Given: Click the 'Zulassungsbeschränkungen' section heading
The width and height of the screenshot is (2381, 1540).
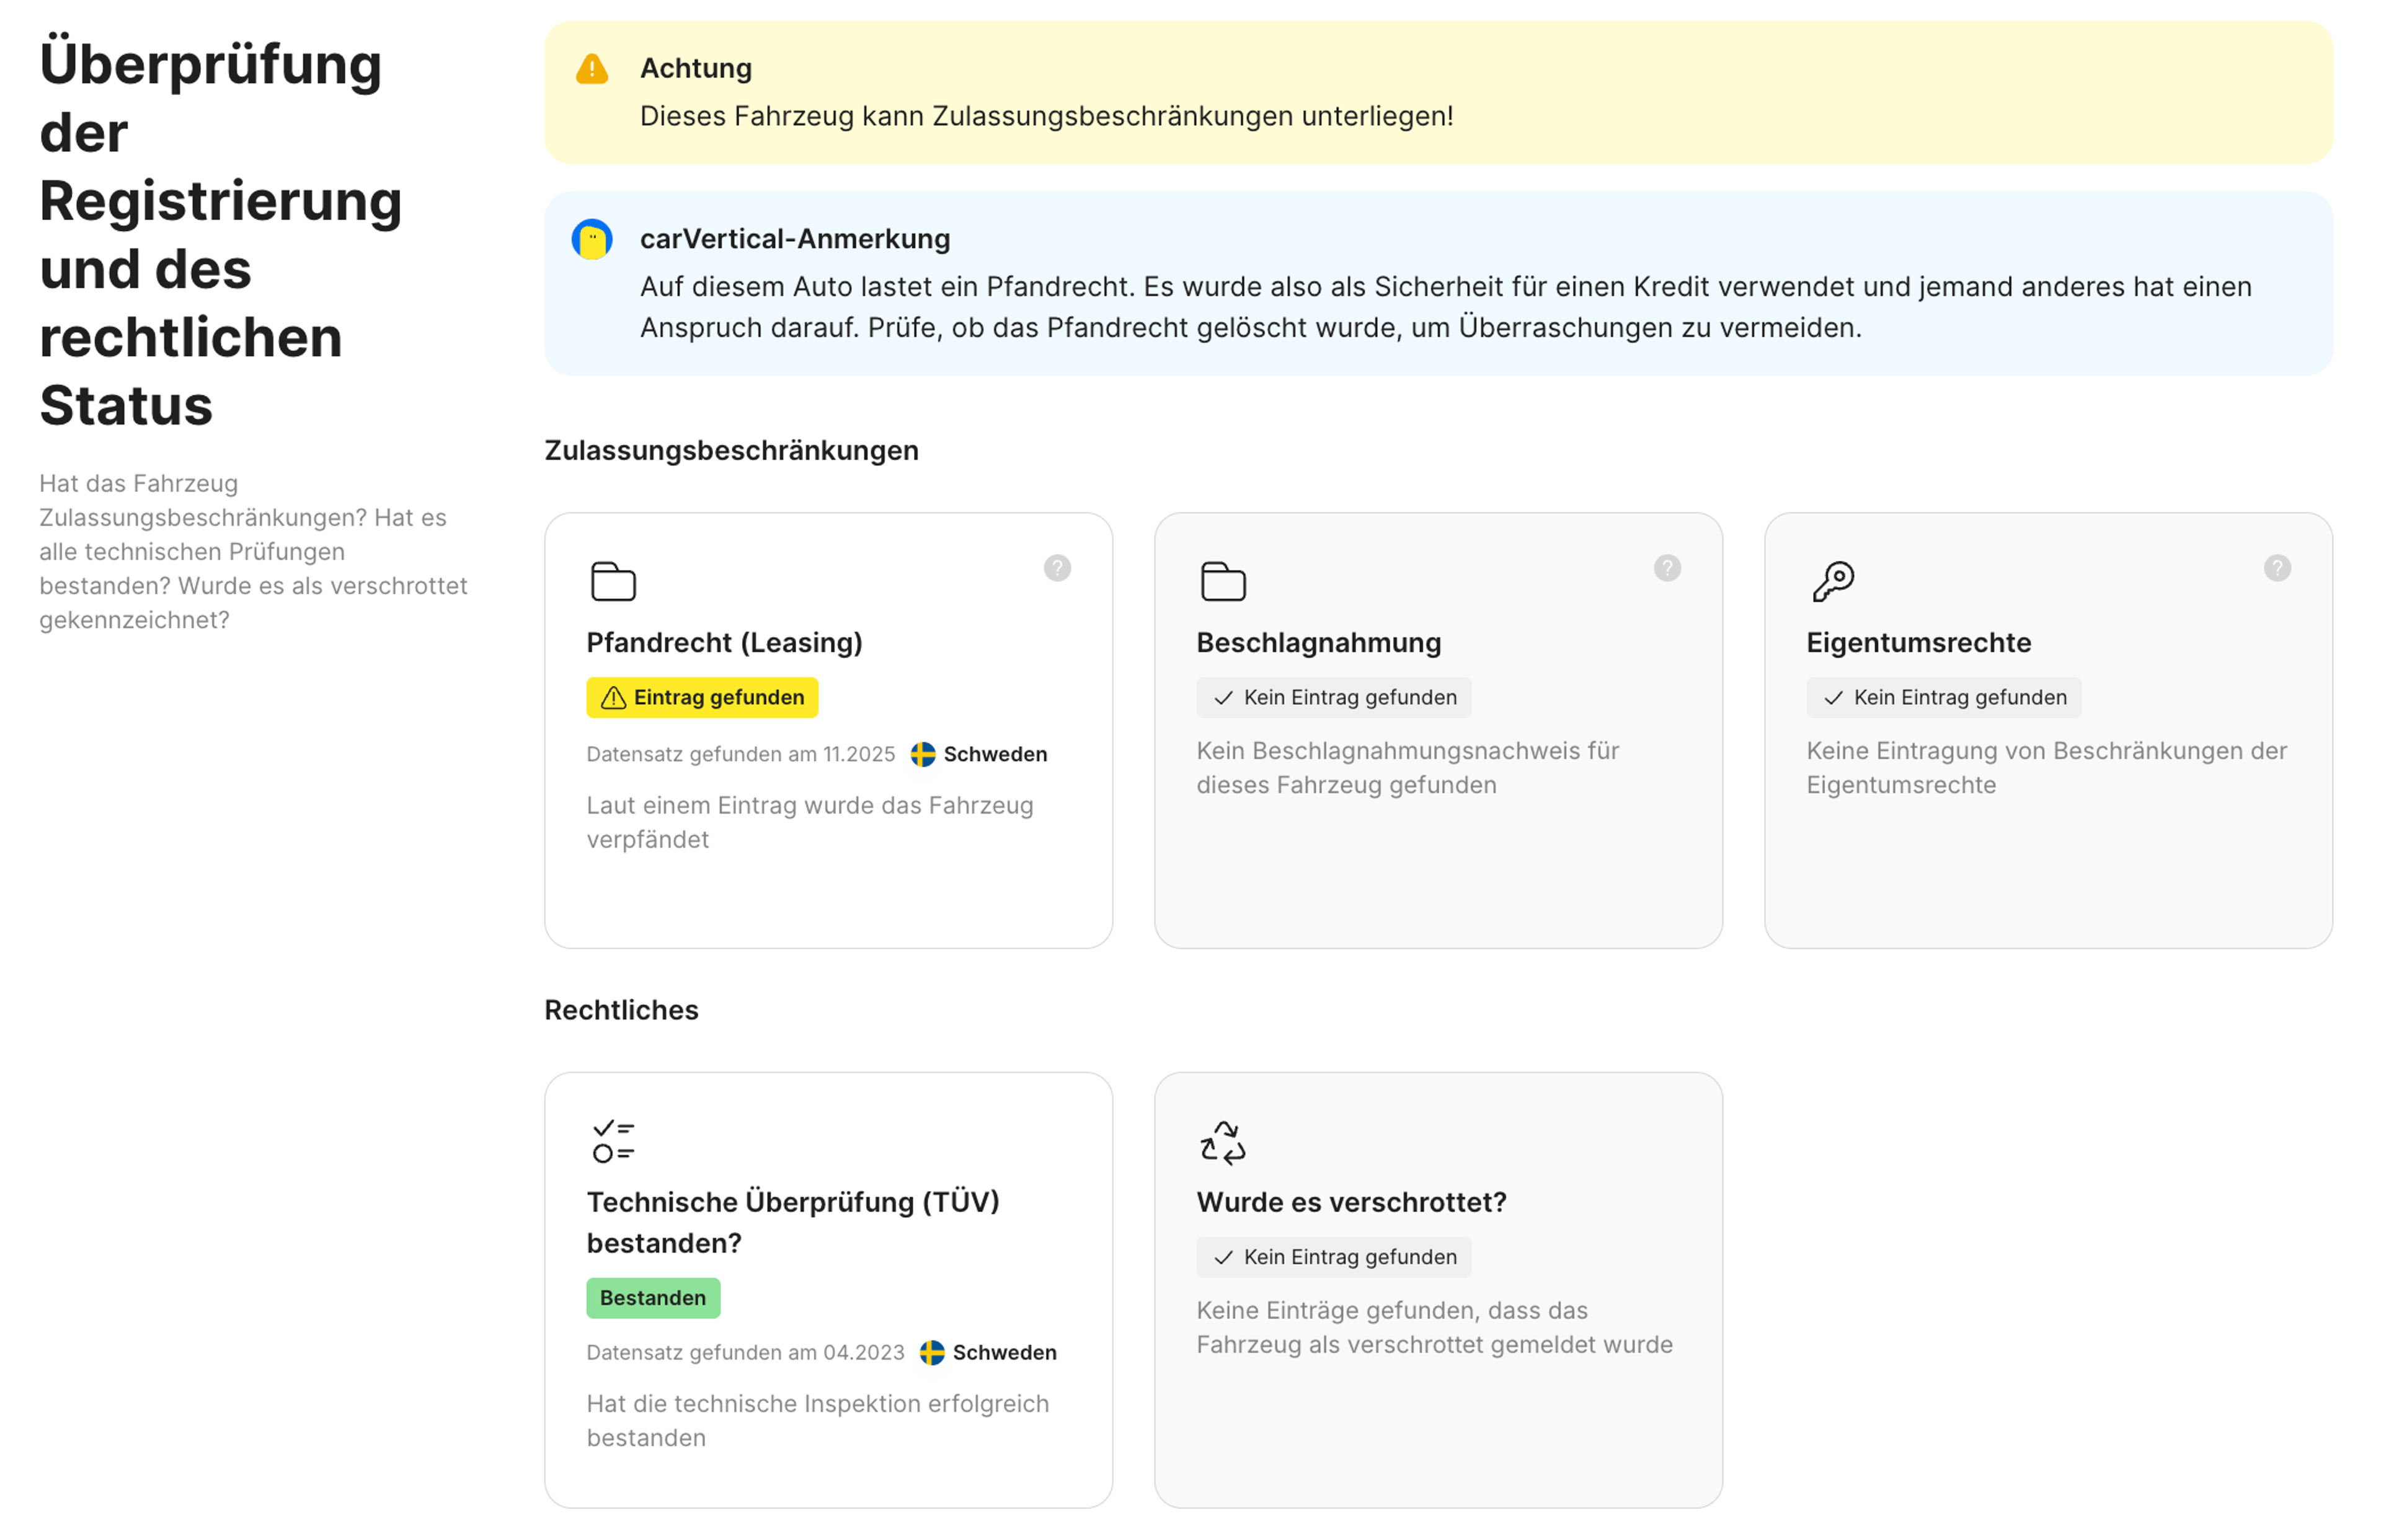Looking at the screenshot, I should point(731,451).
